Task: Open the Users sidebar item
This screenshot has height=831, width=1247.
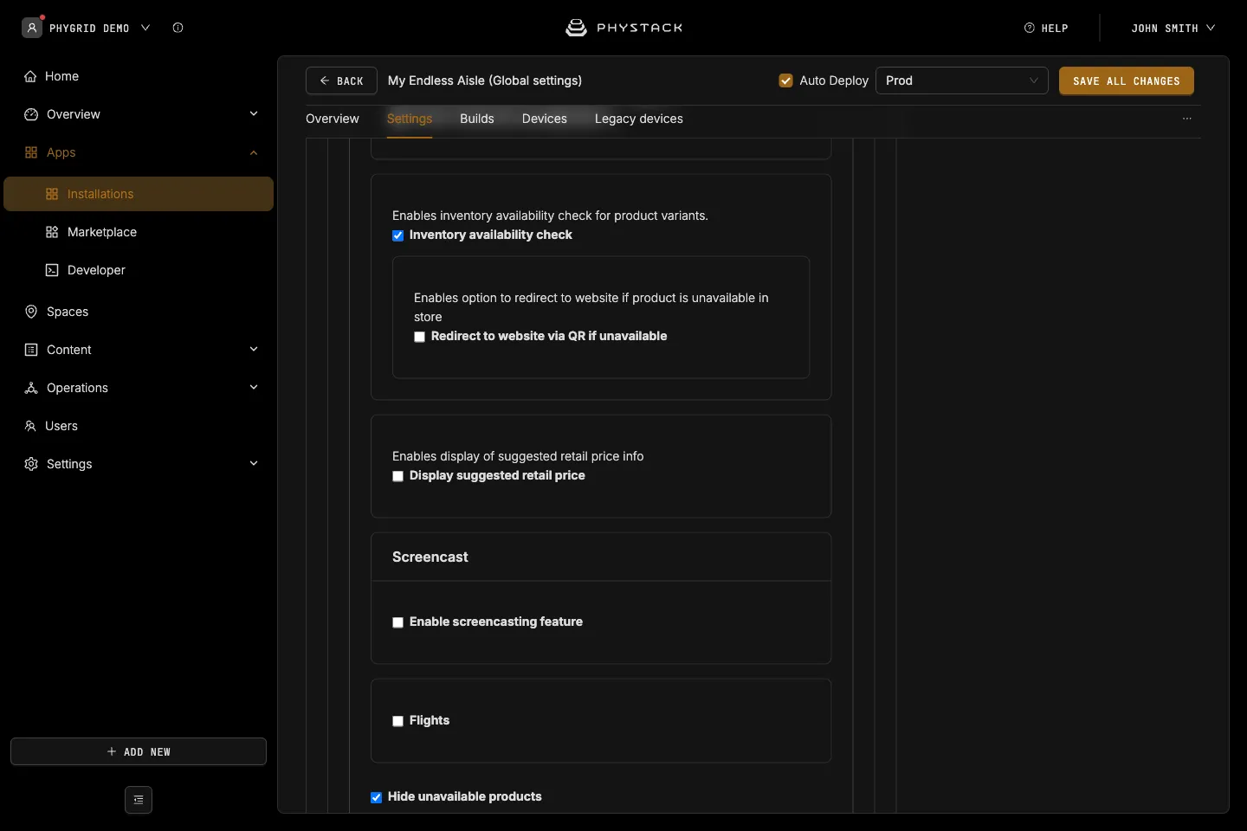Action: click(139, 426)
